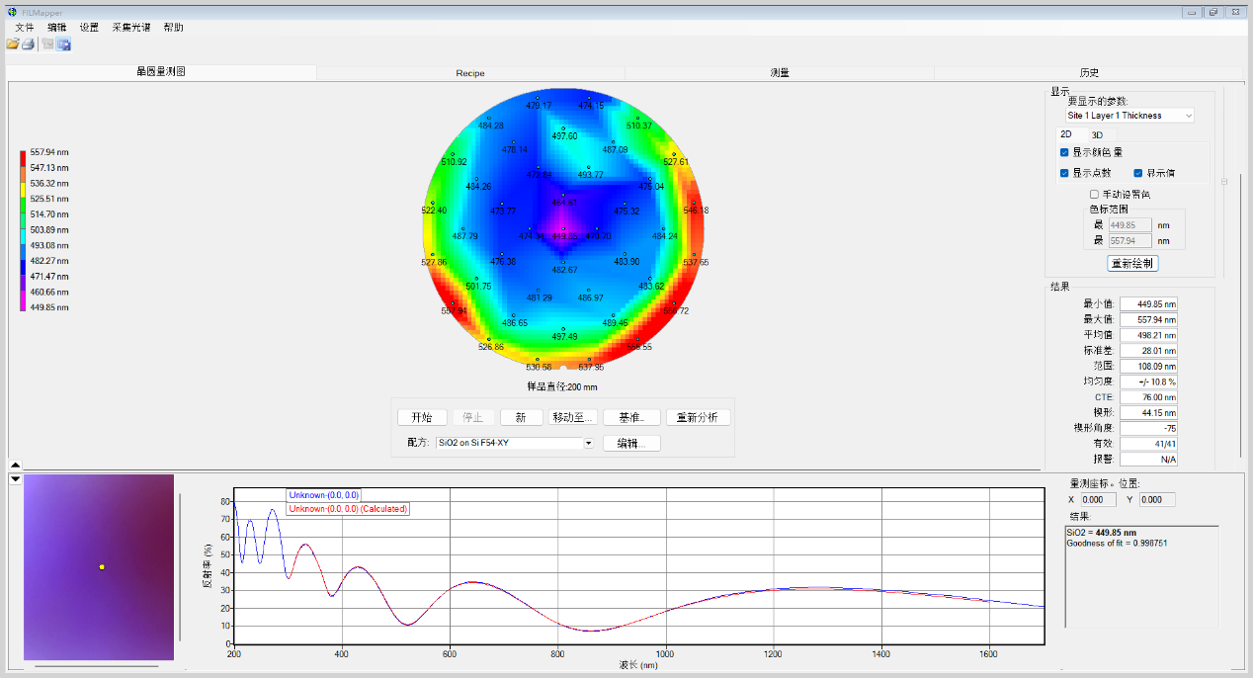Screen dimensions: 1253x678
Task: Uncheck the 显示点数 checkbox
Action: (1064, 173)
